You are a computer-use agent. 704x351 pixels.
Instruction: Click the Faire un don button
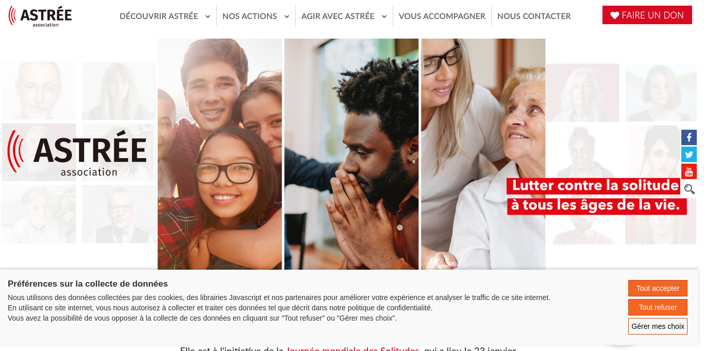pos(647,15)
